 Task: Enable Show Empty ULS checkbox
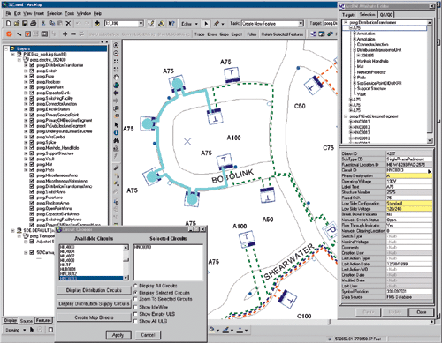click(x=136, y=314)
